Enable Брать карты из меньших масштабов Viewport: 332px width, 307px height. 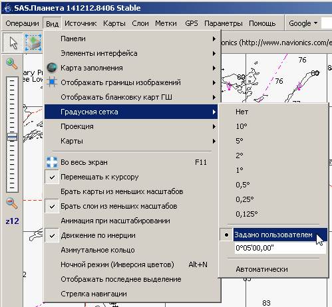point(131,191)
